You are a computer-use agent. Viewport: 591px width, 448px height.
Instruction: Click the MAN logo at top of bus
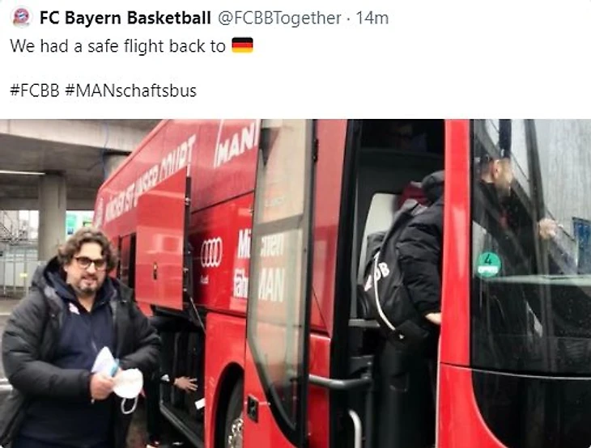pyautogui.click(x=236, y=145)
